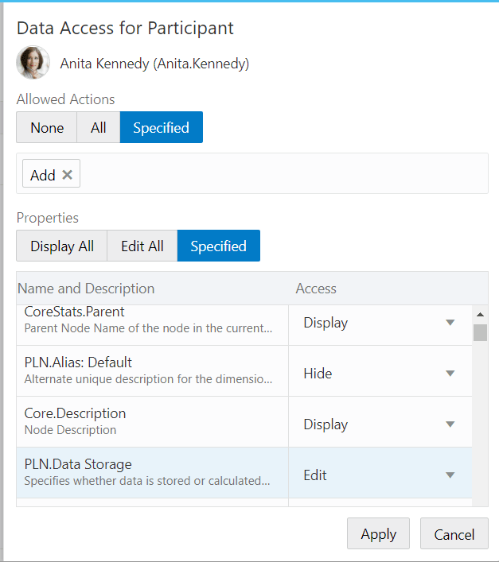The width and height of the screenshot is (499, 562).
Task: Set Allowed Actions to None
Action: (x=47, y=127)
